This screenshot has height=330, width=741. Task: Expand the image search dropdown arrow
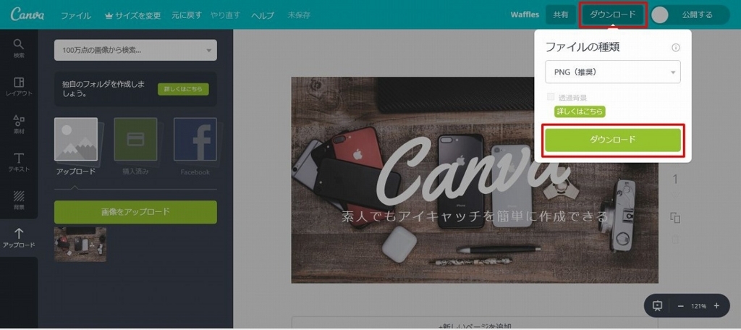[x=209, y=50]
